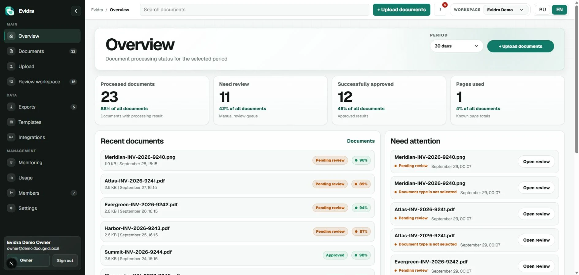The height and width of the screenshot is (275, 579).
Task: Click Upload documents button in Overview header
Action: [x=520, y=46]
